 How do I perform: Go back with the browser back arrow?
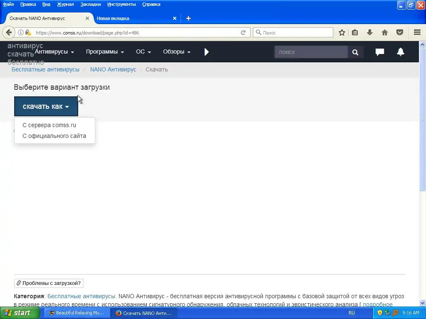[9, 32]
